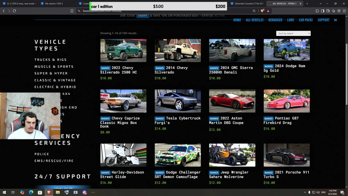The width and height of the screenshot is (348, 196).
Task: Open ALL VEHICLES in the site menu
Action: [255, 20]
